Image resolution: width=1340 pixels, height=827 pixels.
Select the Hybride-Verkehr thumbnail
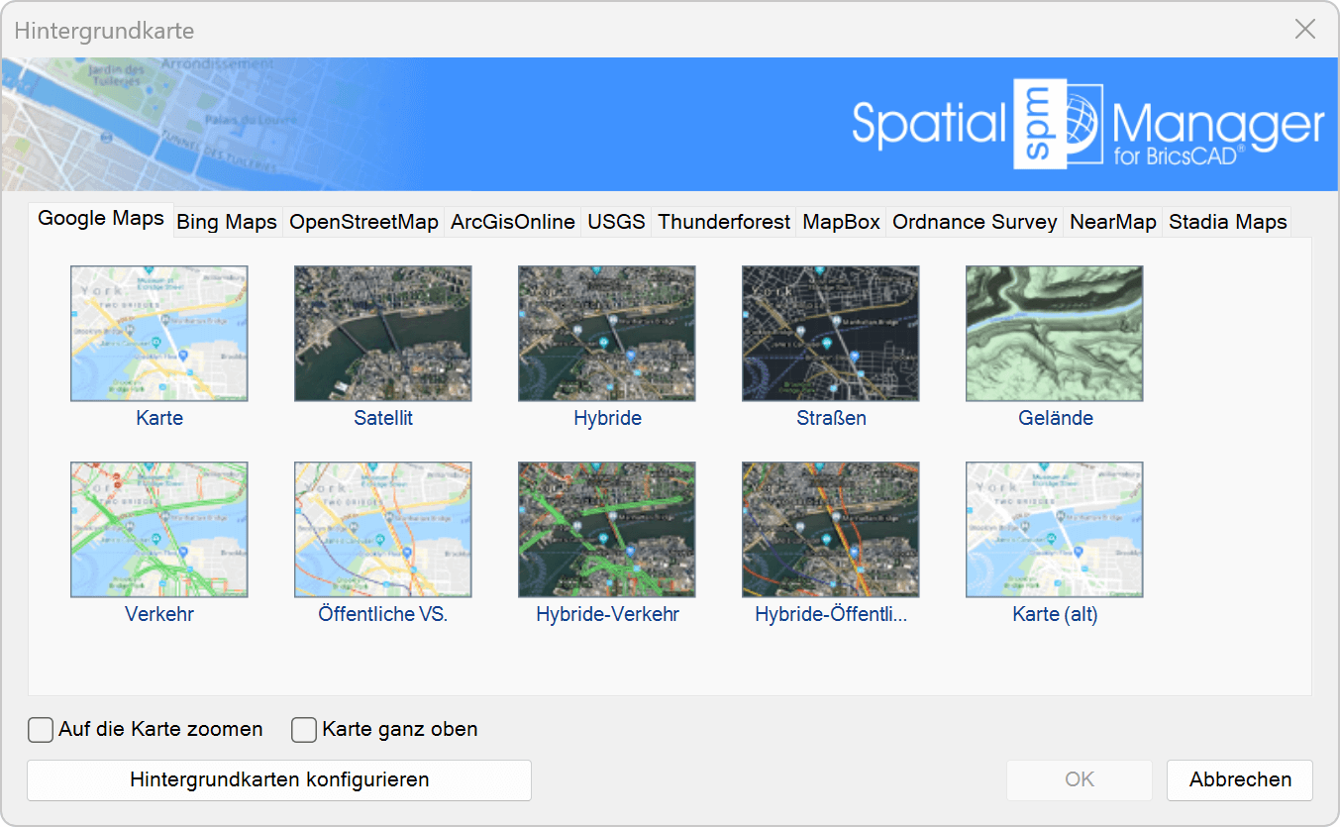pos(607,530)
